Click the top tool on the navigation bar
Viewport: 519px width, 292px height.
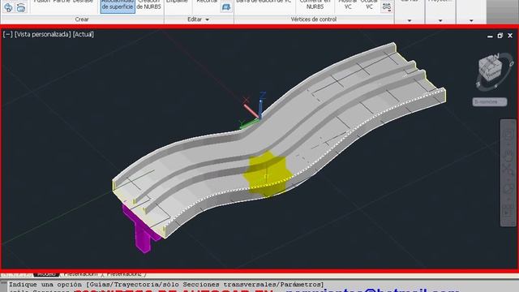508,135
